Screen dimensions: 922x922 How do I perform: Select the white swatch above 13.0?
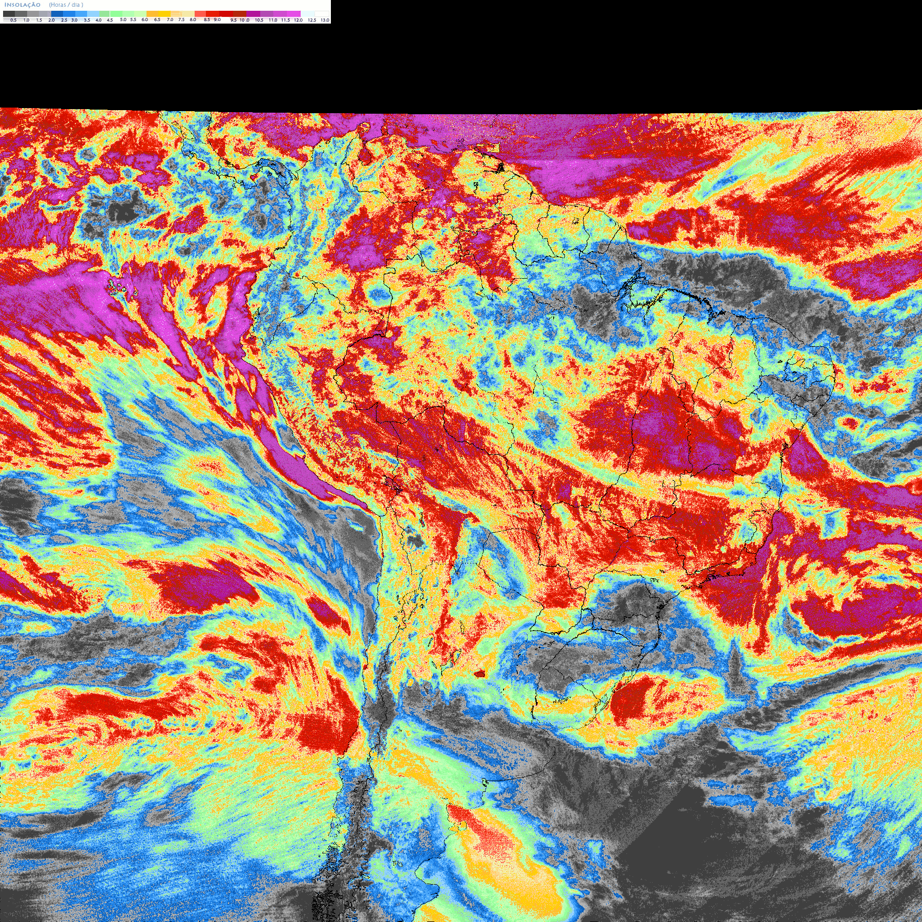[322, 14]
